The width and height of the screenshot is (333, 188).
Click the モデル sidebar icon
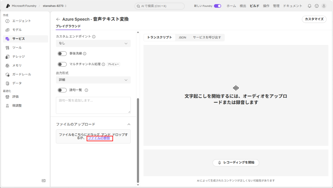coord(7,30)
